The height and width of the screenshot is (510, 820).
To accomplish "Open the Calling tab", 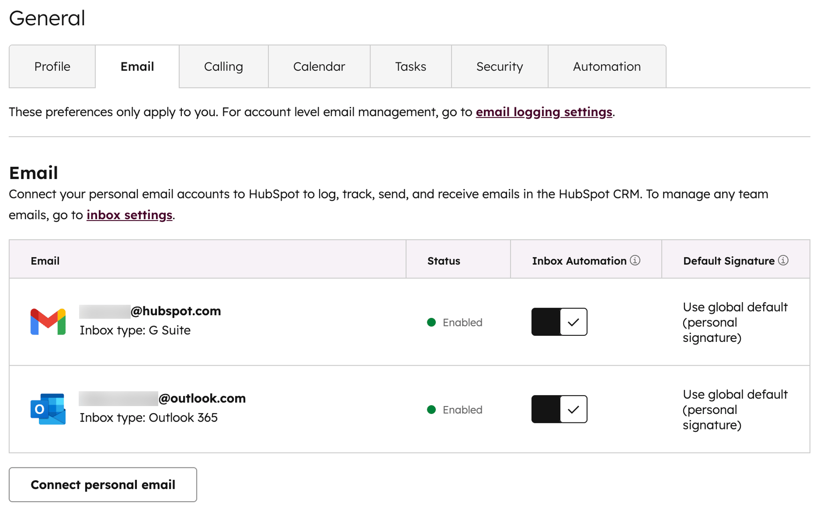I will click(x=224, y=67).
